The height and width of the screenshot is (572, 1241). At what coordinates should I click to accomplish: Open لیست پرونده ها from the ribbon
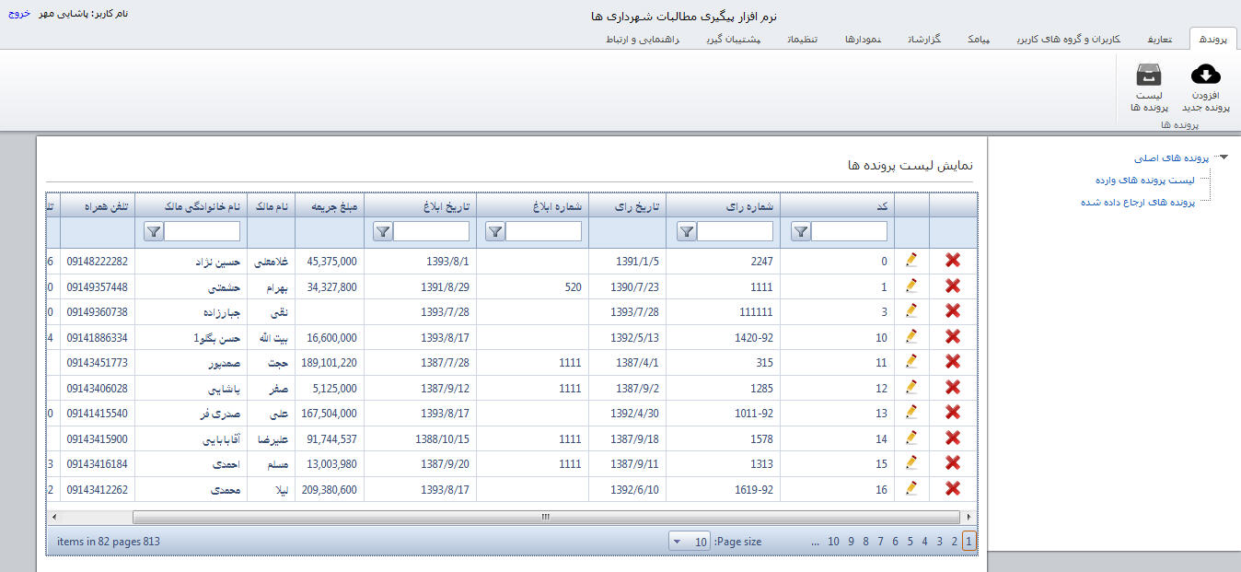(1148, 75)
